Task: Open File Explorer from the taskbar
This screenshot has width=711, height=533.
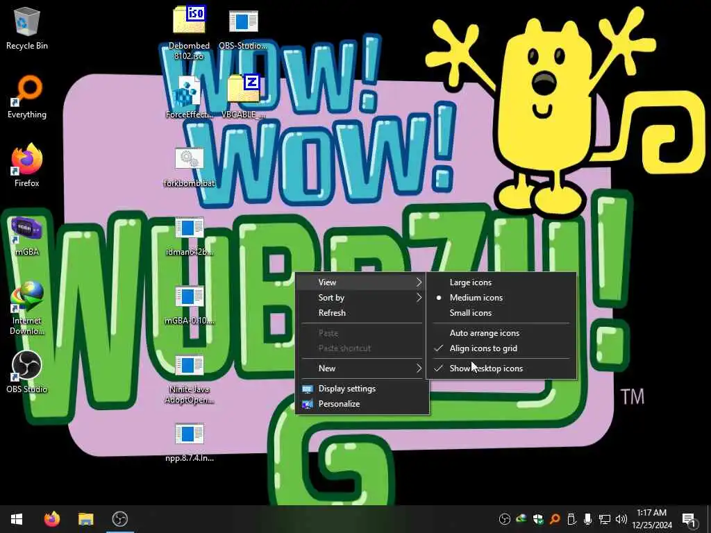Action: tap(85, 519)
